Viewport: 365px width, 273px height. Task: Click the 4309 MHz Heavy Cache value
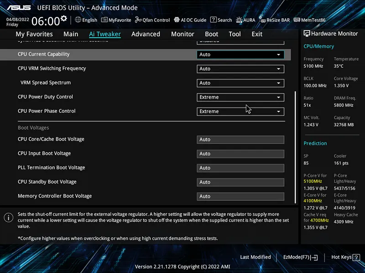pos(344,222)
